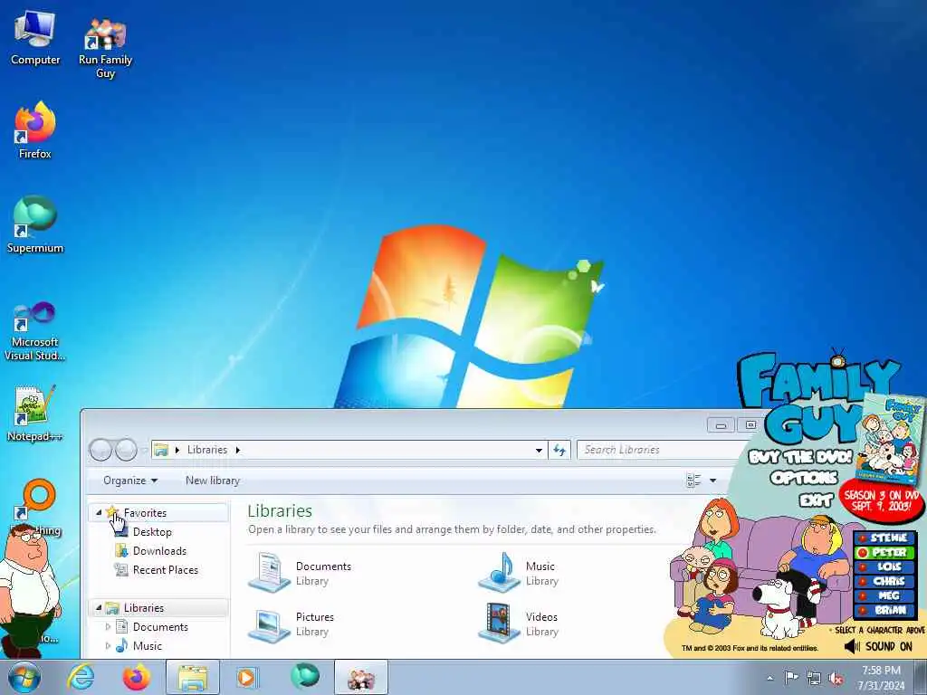
Task: Minimize the Libraries Explorer window
Action: coord(721,425)
